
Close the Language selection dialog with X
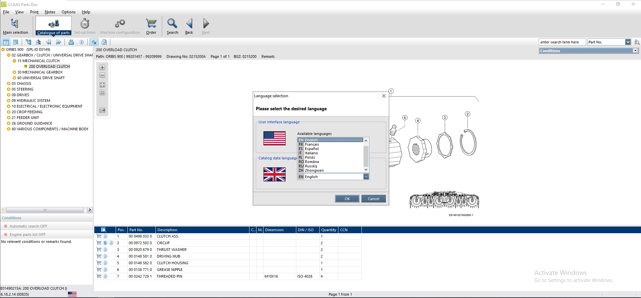[384, 96]
